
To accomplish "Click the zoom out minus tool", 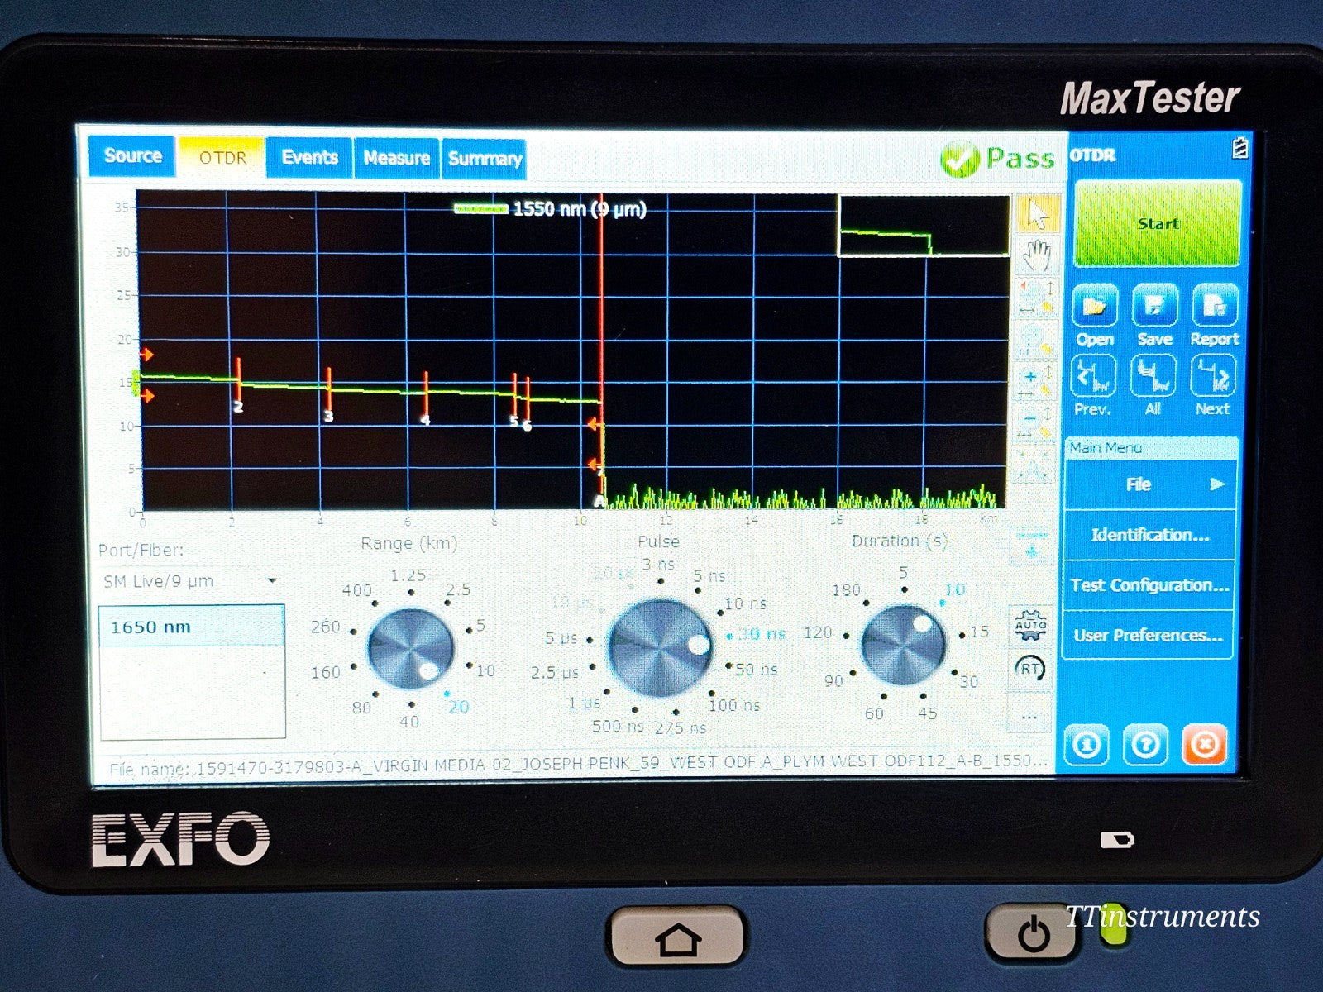I will (1035, 423).
